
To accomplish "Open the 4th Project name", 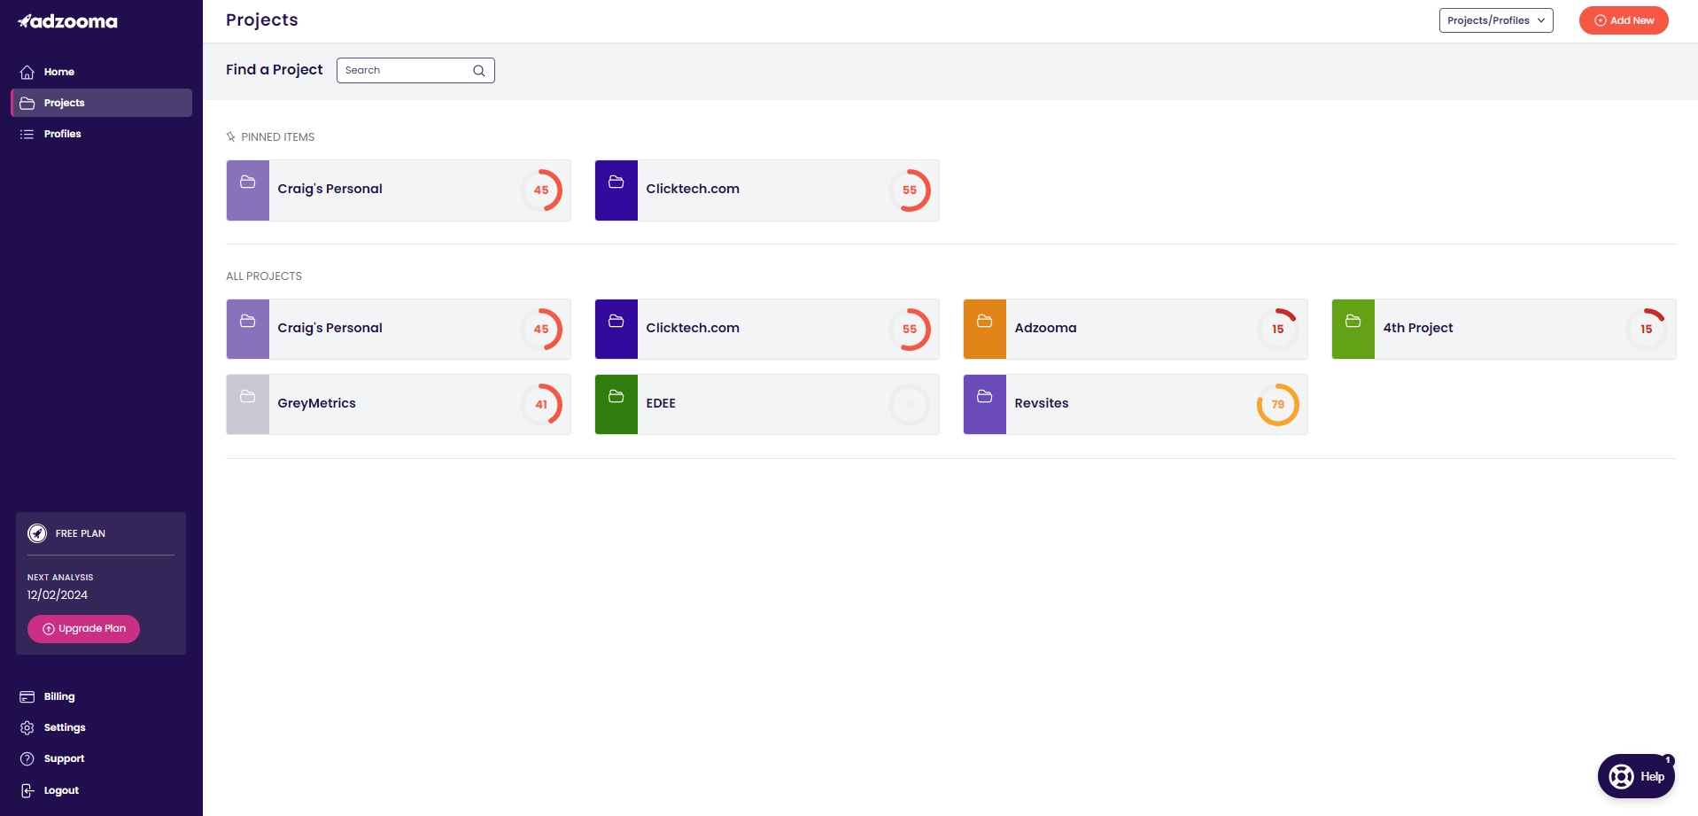I will tap(1418, 328).
